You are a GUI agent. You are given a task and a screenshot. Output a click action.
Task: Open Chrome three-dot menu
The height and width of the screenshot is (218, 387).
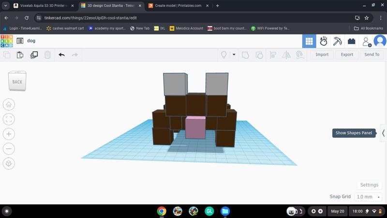coord(381,18)
